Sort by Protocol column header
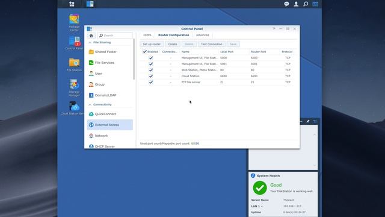This screenshot has width=385, height=217. tap(287, 52)
